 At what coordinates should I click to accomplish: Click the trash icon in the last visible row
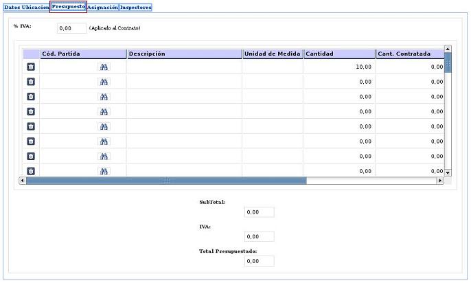[x=31, y=170]
